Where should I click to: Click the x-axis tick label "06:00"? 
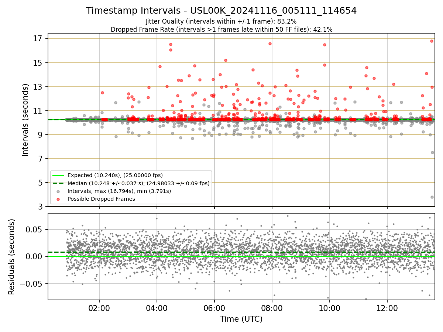[214, 308]
